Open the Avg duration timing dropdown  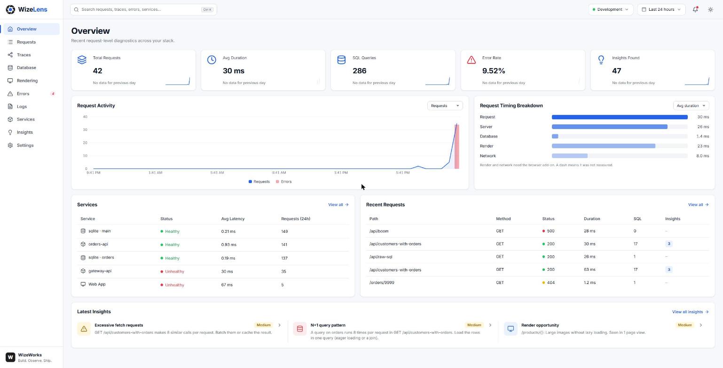point(691,106)
